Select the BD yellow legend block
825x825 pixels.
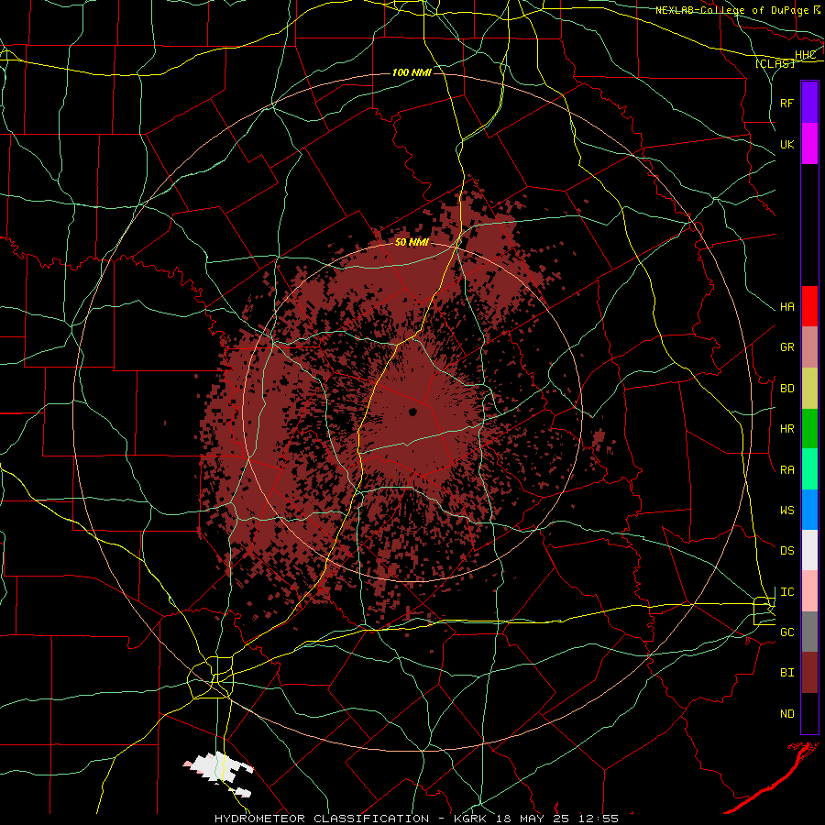tap(809, 389)
